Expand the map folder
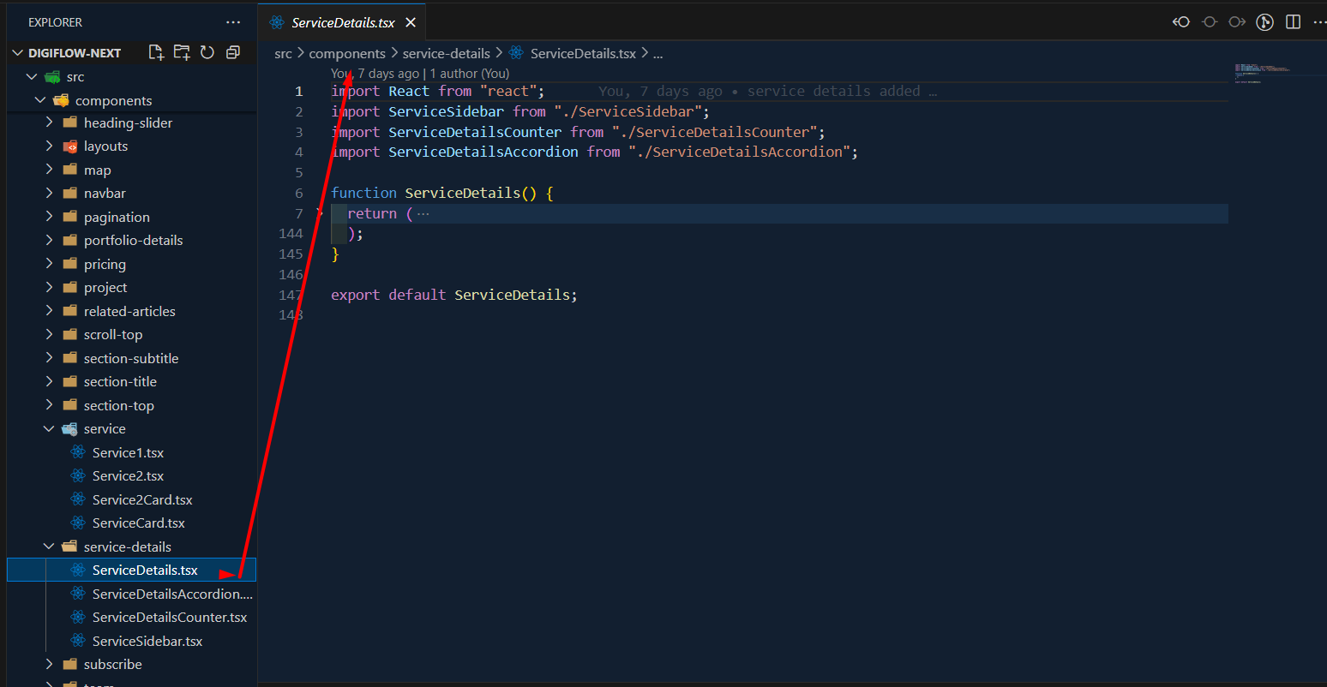The width and height of the screenshot is (1327, 687). click(49, 170)
